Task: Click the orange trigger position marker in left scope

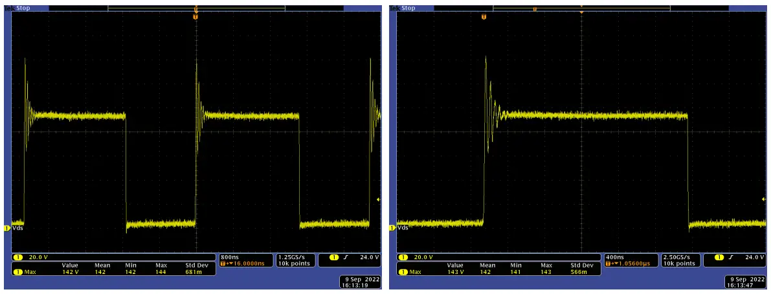Action: [196, 16]
